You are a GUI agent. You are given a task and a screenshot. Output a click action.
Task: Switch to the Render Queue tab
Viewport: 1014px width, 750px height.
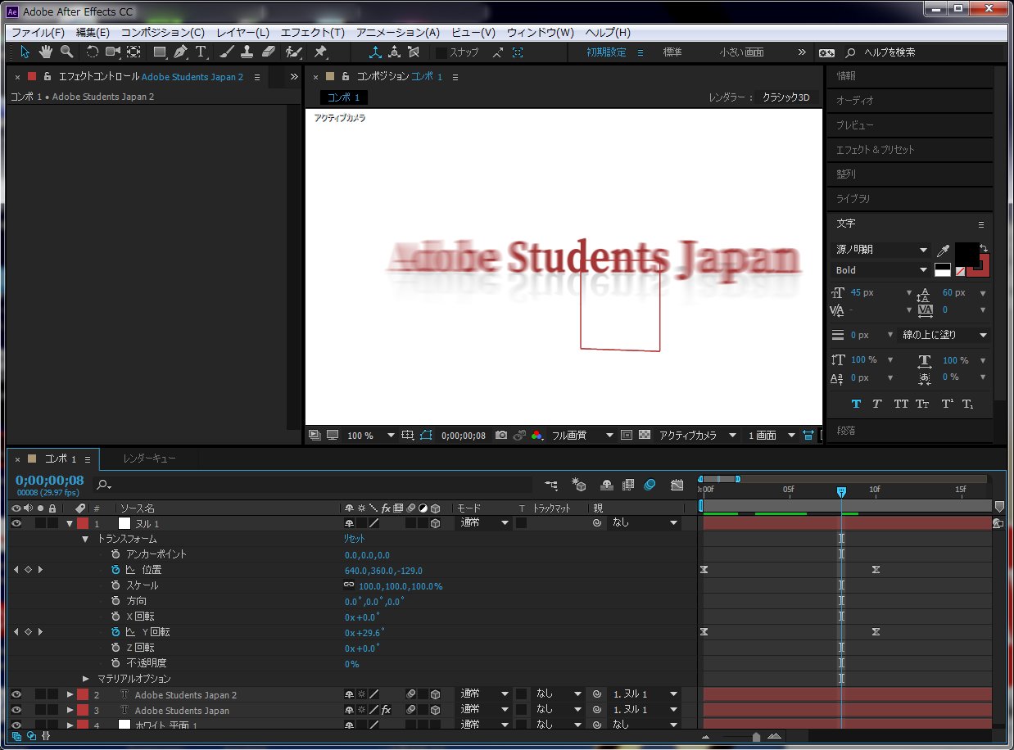click(x=149, y=459)
